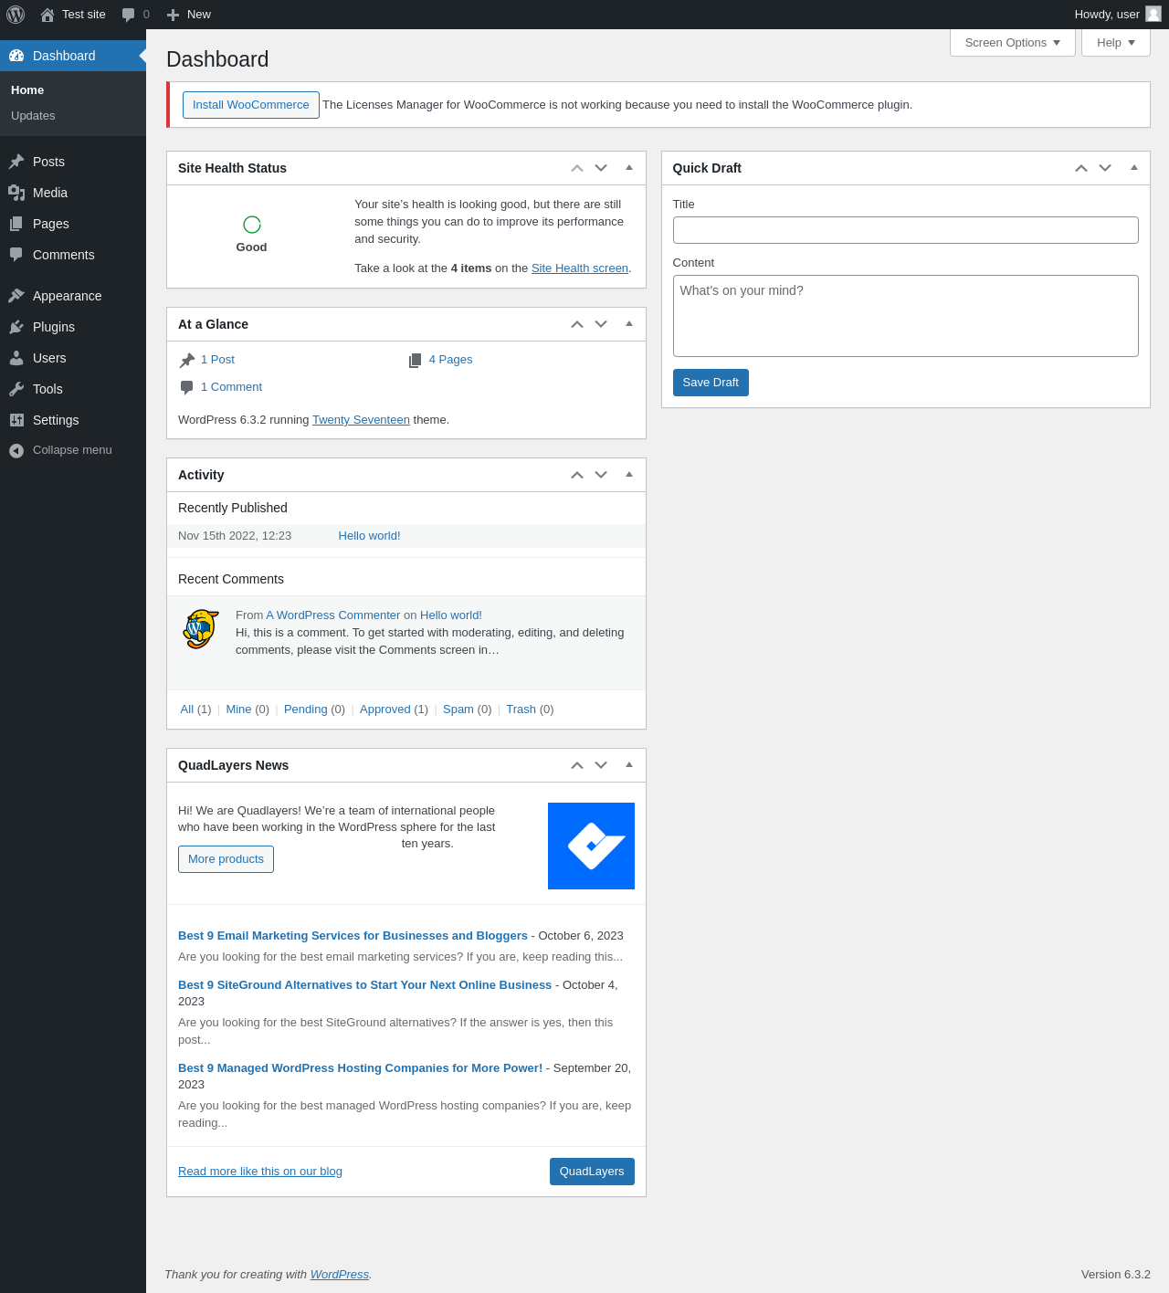Collapse the Quick Draft panel

pyautogui.click(x=1134, y=168)
